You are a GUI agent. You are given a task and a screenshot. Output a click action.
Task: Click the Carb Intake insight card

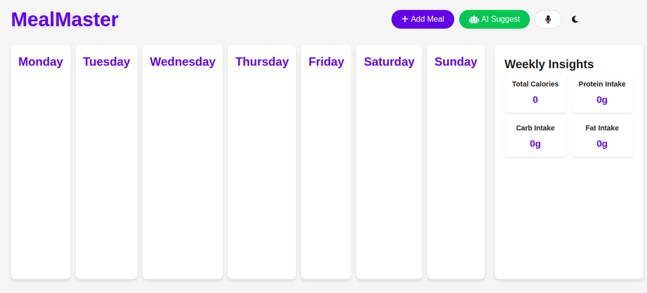(535, 137)
